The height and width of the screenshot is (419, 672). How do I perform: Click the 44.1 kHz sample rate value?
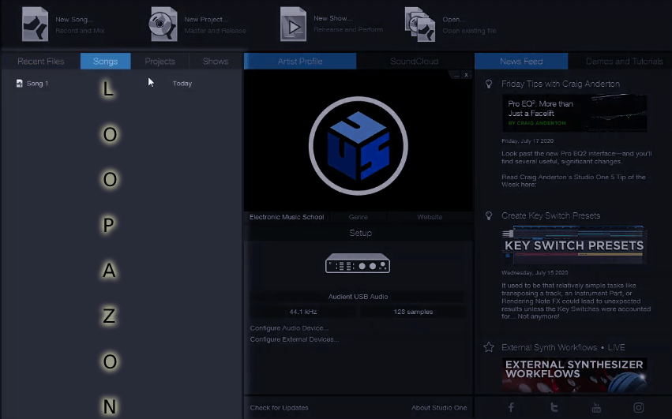pos(303,312)
